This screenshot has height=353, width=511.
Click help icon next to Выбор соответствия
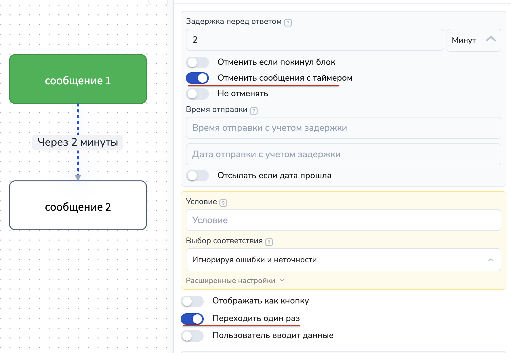click(269, 242)
